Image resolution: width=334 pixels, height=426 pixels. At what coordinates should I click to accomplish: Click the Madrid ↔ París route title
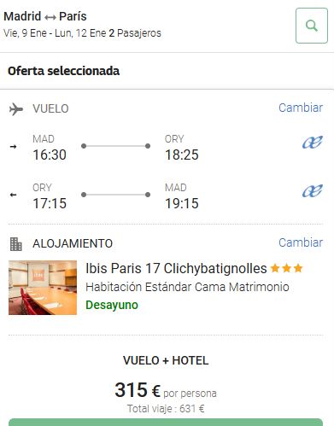[x=45, y=16]
